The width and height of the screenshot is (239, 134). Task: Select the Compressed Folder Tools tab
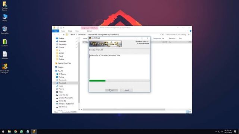point(89,28)
